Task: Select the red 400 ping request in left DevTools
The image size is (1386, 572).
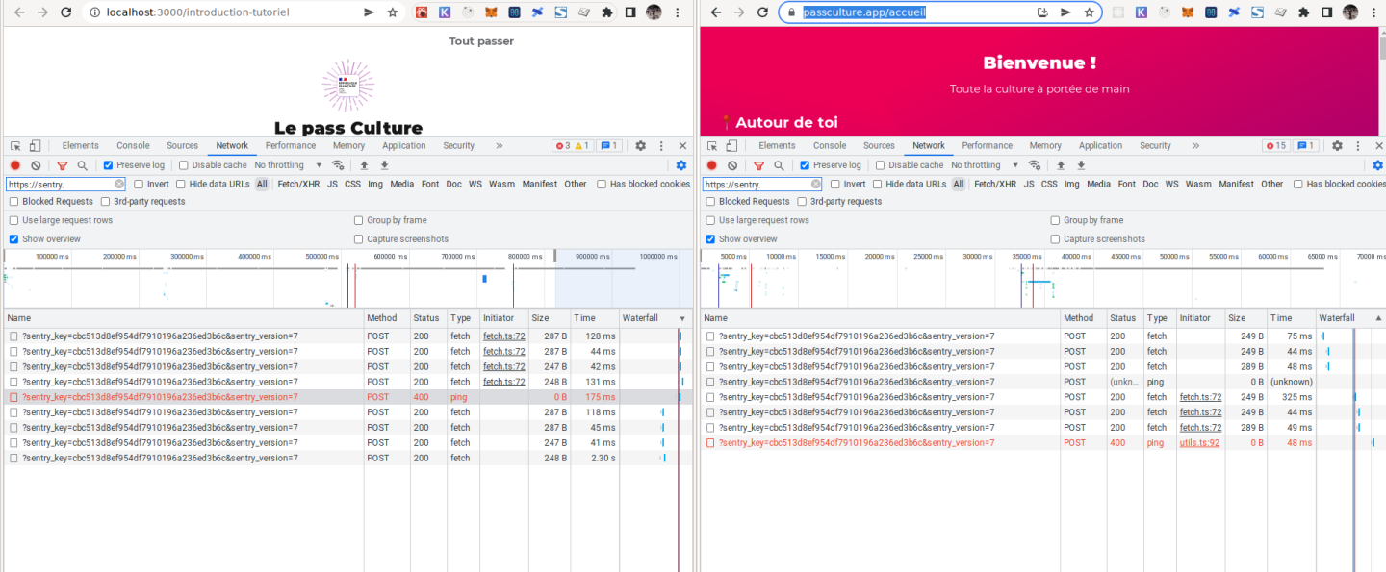Action: pyautogui.click(x=347, y=397)
